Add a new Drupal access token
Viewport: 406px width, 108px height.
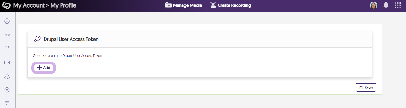44,68
